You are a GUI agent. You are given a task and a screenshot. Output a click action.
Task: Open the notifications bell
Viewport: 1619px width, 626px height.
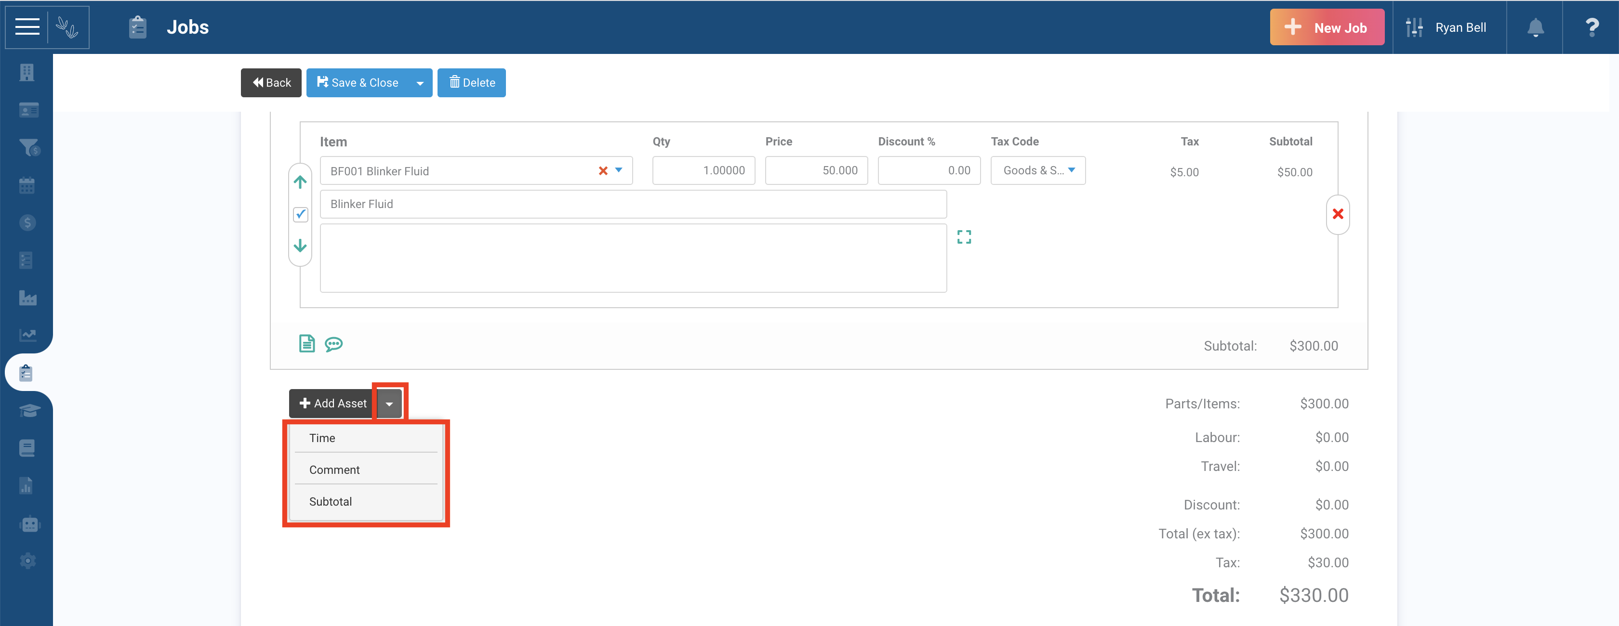coord(1535,27)
